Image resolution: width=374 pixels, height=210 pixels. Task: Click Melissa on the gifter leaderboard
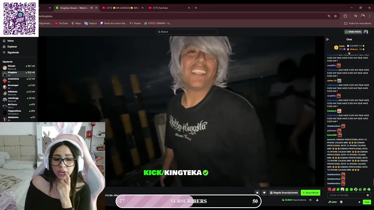click(x=354, y=49)
